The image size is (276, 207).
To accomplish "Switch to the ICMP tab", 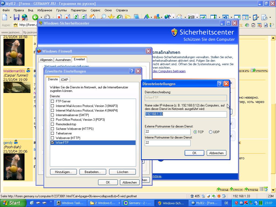I will [64, 80].
